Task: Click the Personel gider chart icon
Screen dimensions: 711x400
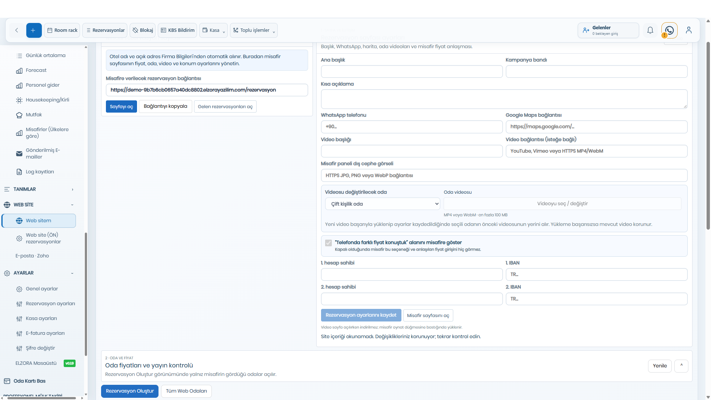Action: [19, 86]
